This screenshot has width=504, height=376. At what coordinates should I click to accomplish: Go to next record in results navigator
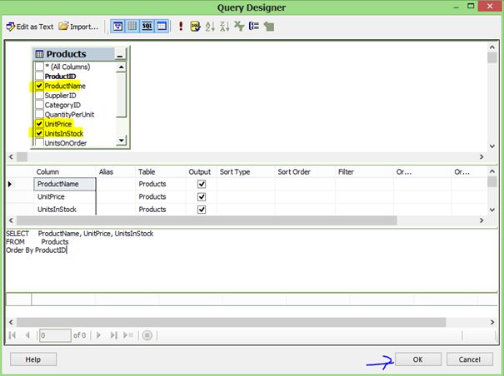(x=98, y=335)
